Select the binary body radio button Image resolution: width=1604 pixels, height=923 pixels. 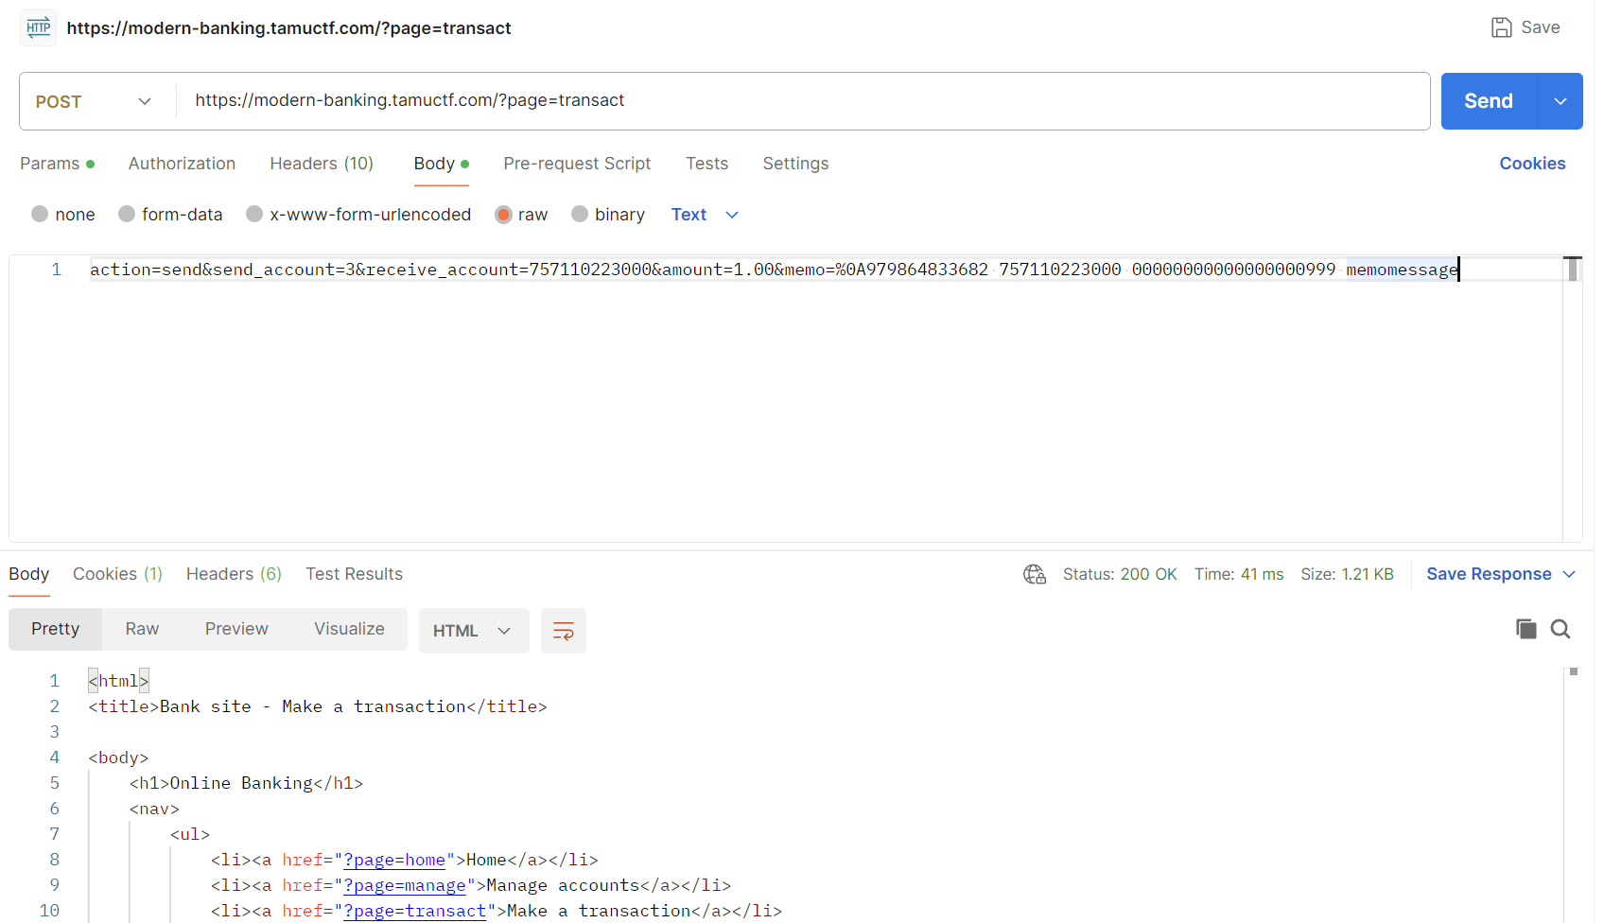[x=580, y=214]
